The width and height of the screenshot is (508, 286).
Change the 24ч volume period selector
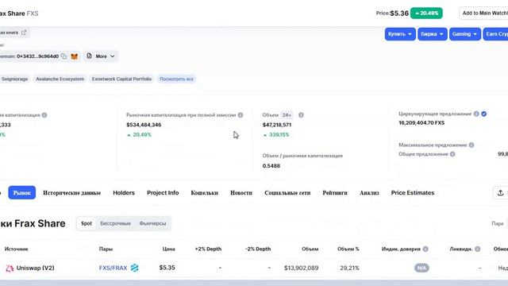pyautogui.click(x=287, y=115)
